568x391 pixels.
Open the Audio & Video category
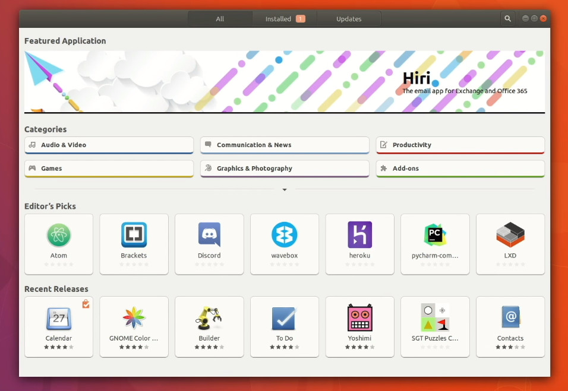[108, 145]
